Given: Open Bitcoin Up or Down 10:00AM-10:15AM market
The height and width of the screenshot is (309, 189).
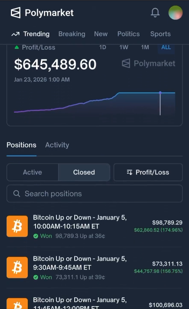Looking at the screenshot, I should click(80, 222).
